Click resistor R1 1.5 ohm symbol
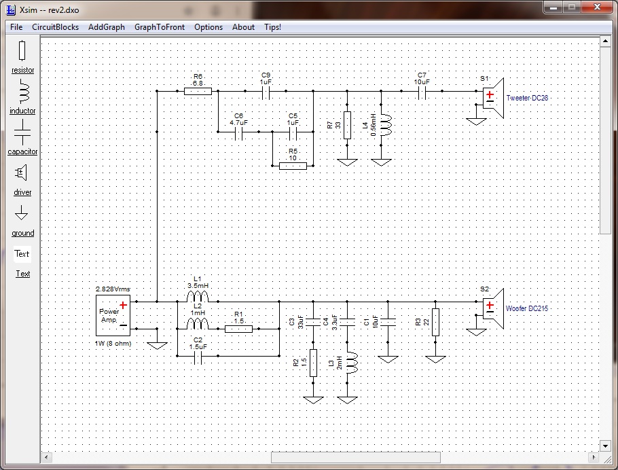Viewport: 618px width, 470px height. coord(238,329)
